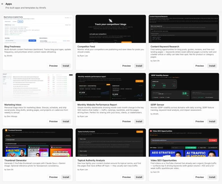
Task: Go back using the arrow beside Apps
Action: pos(2,4)
